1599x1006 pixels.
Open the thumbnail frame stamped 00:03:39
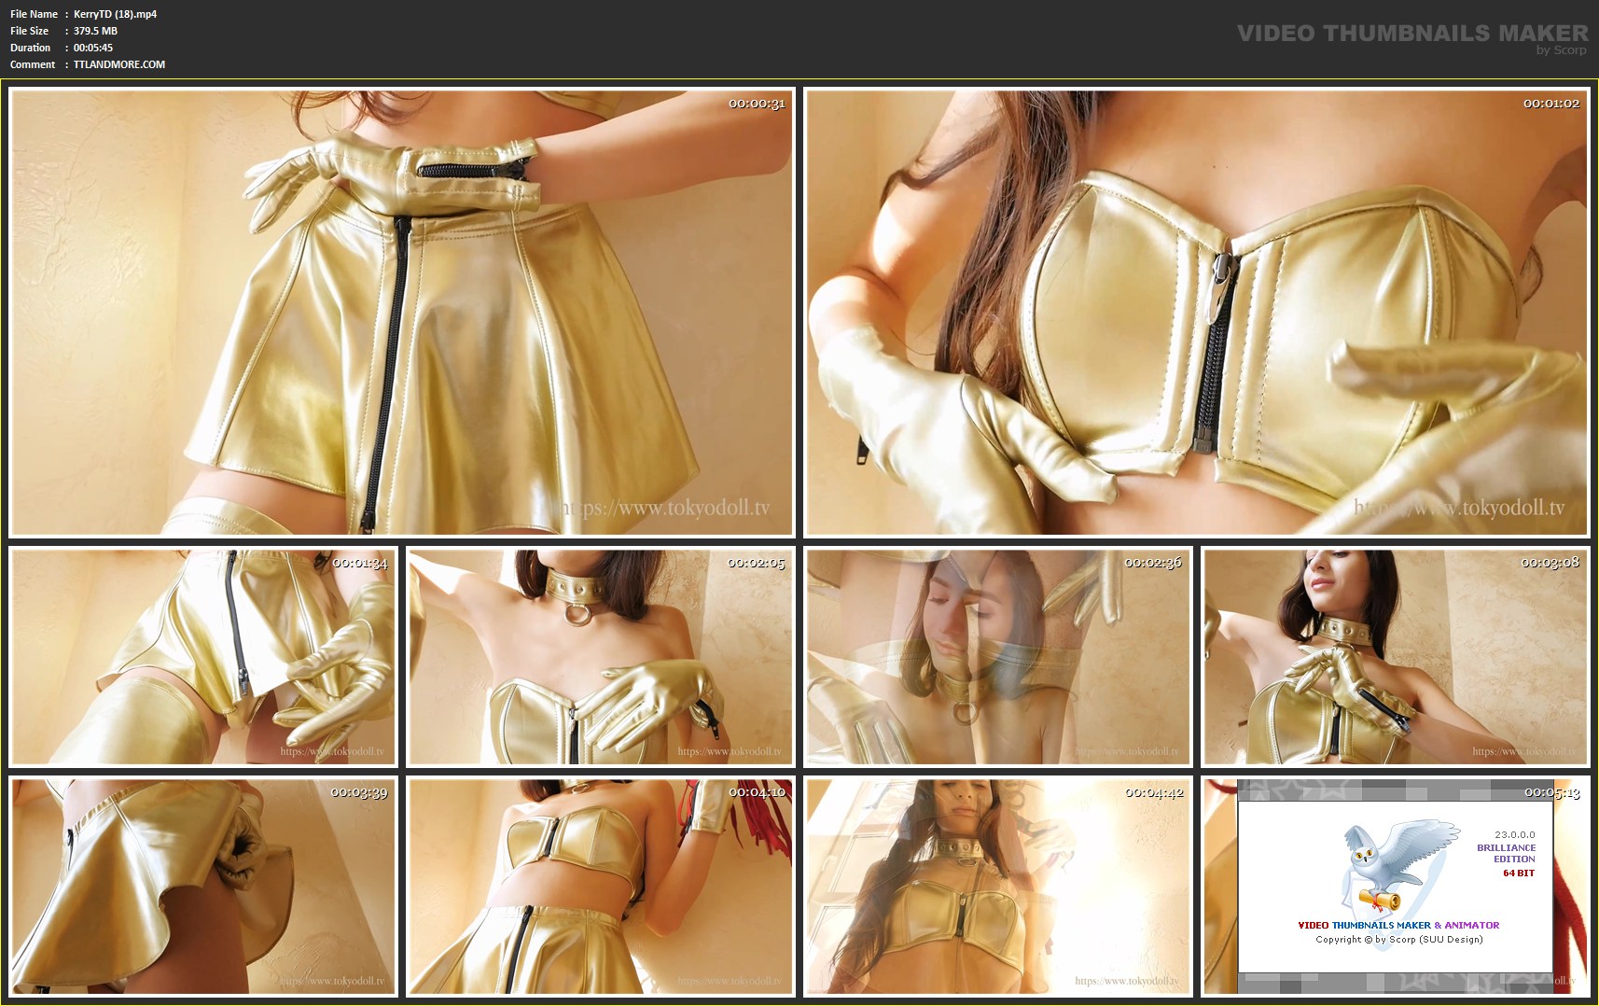pyautogui.click(x=203, y=887)
